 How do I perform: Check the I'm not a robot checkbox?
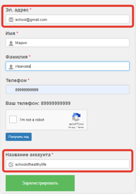(x=13, y=119)
